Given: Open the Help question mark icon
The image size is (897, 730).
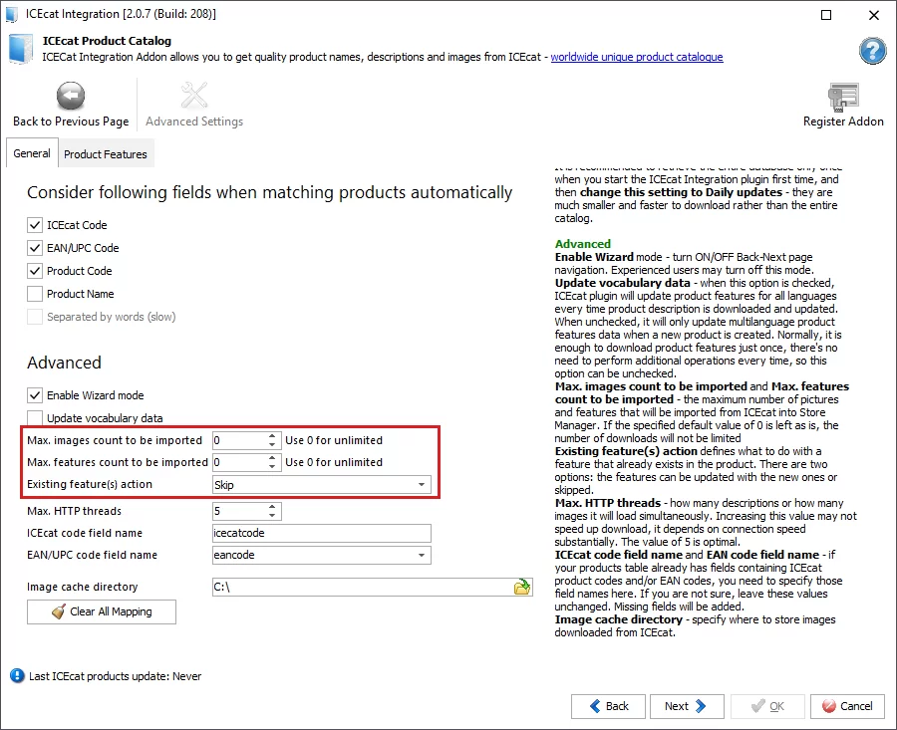Looking at the screenshot, I should coord(872,51).
